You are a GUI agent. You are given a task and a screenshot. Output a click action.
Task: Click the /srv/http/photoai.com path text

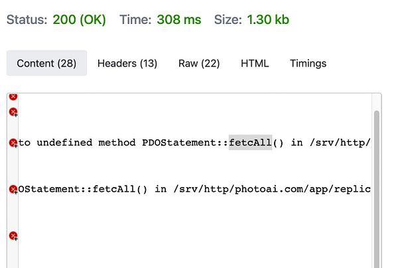coord(227,189)
